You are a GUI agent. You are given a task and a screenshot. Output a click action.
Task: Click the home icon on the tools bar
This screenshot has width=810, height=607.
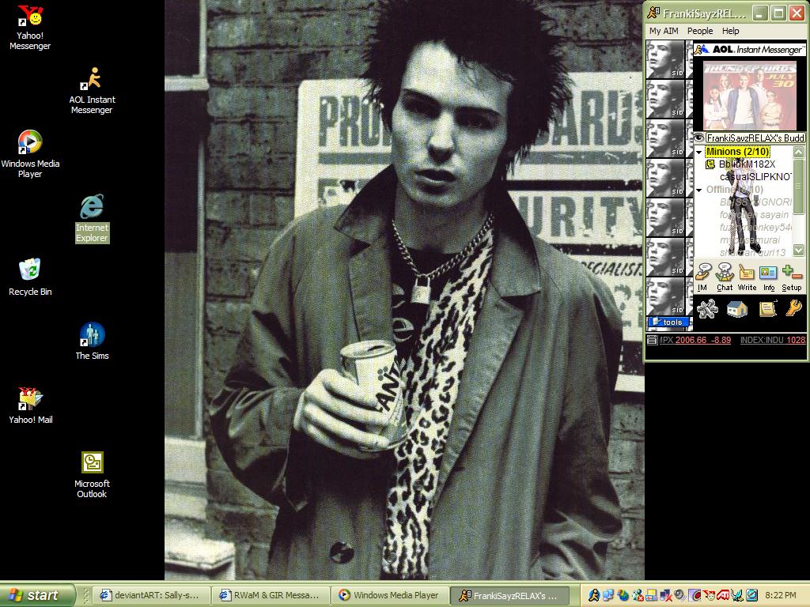pyautogui.click(x=737, y=309)
